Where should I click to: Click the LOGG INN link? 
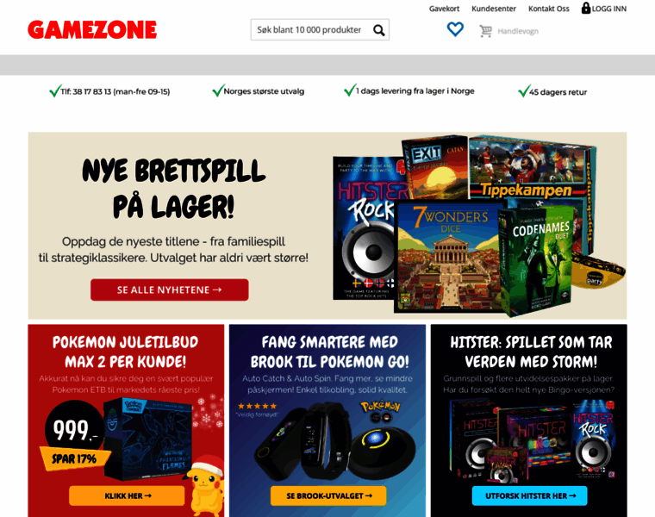pos(609,9)
